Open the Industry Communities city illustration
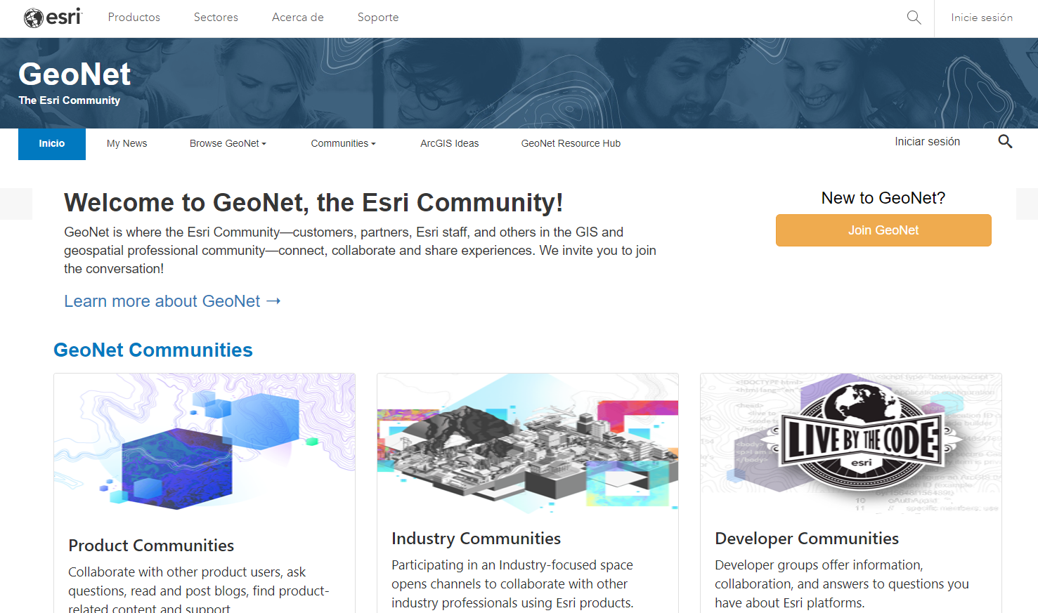The height and width of the screenshot is (613, 1038). pyautogui.click(x=528, y=442)
